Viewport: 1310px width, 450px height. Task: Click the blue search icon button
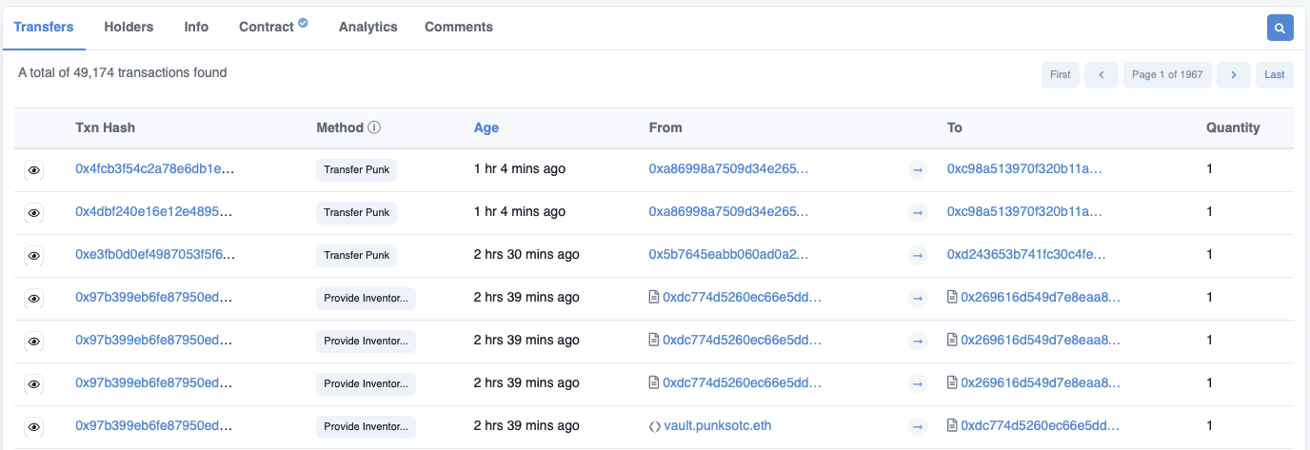1280,28
